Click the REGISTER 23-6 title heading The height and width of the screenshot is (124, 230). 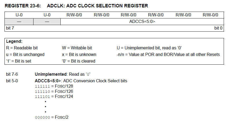point(76,6)
